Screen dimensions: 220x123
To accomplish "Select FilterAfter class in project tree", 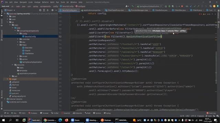I will click(x=28, y=48).
